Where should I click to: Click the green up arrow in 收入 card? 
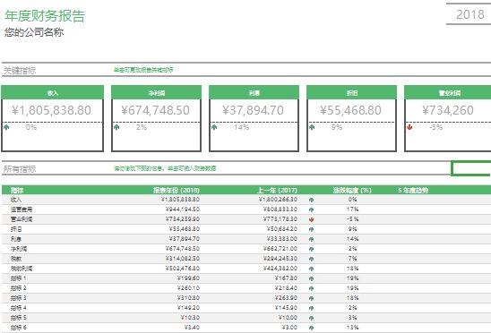(x=6, y=127)
